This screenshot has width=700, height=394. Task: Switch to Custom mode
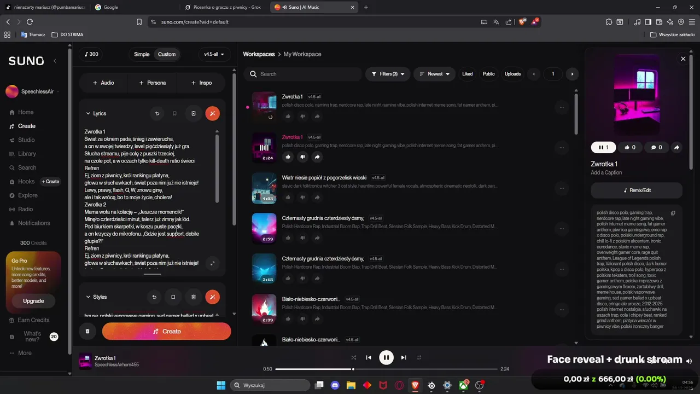pos(167,54)
